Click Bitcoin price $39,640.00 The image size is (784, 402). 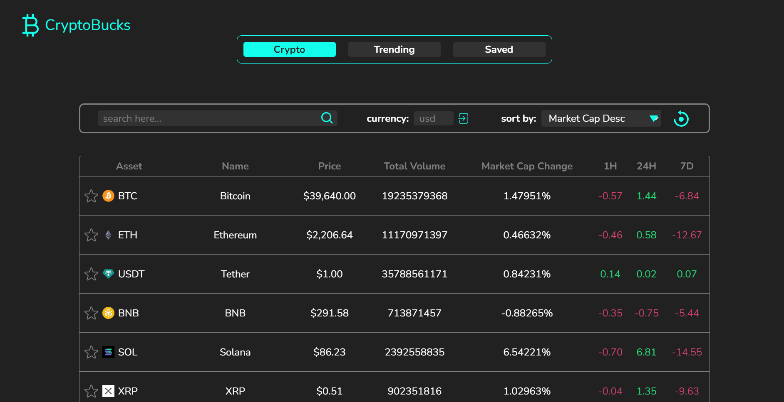330,196
